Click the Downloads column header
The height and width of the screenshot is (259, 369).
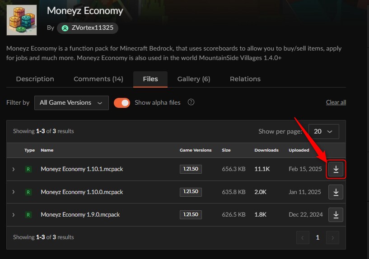coord(266,150)
